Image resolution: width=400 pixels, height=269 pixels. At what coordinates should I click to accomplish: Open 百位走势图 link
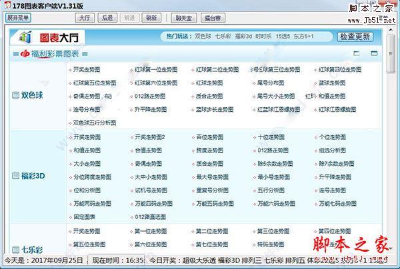[x=210, y=137]
